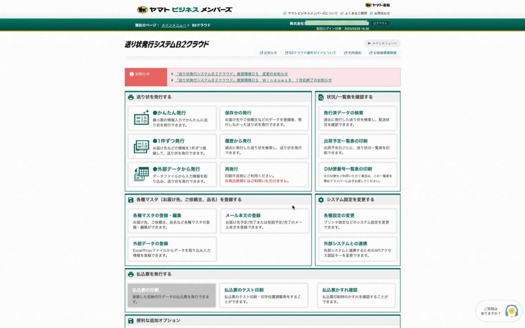This screenshot has height=328, width=525.
Task: Click the お知らせ info icon in red box
Action: [132, 74]
